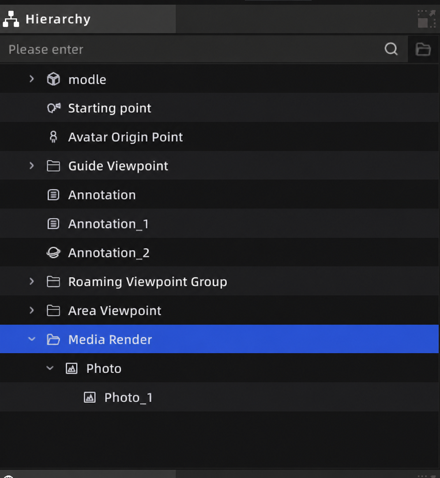Viewport: 440px width, 478px height.
Task: Expand the Area Viewpoint folder
Action: [32, 311]
